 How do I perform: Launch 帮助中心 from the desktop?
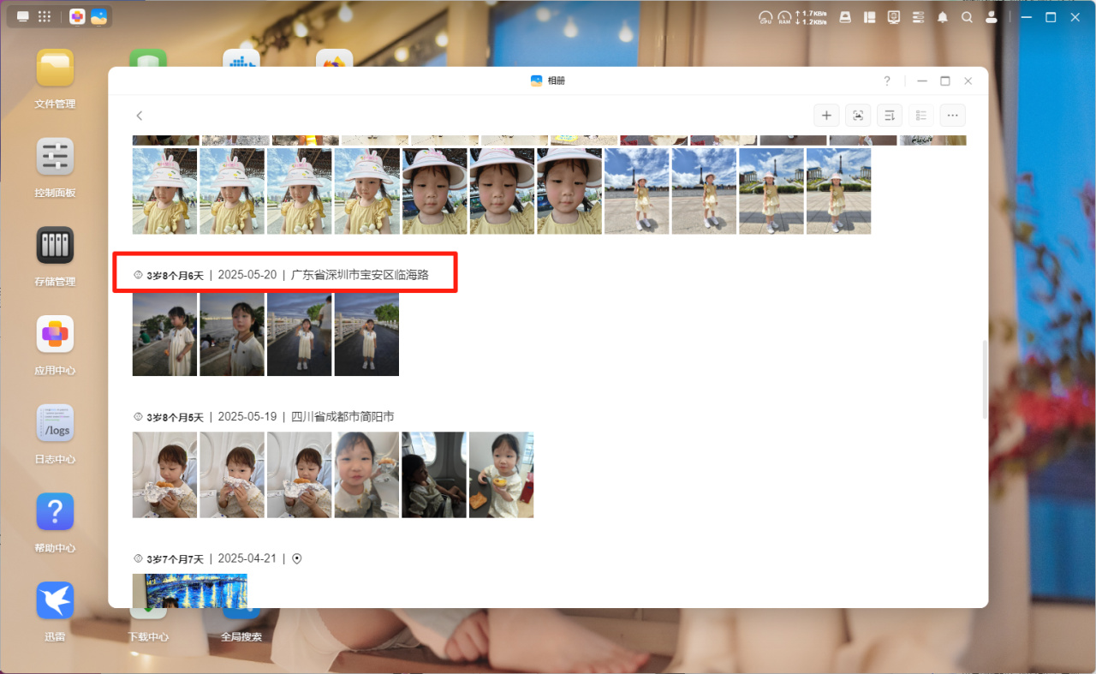click(x=55, y=523)
